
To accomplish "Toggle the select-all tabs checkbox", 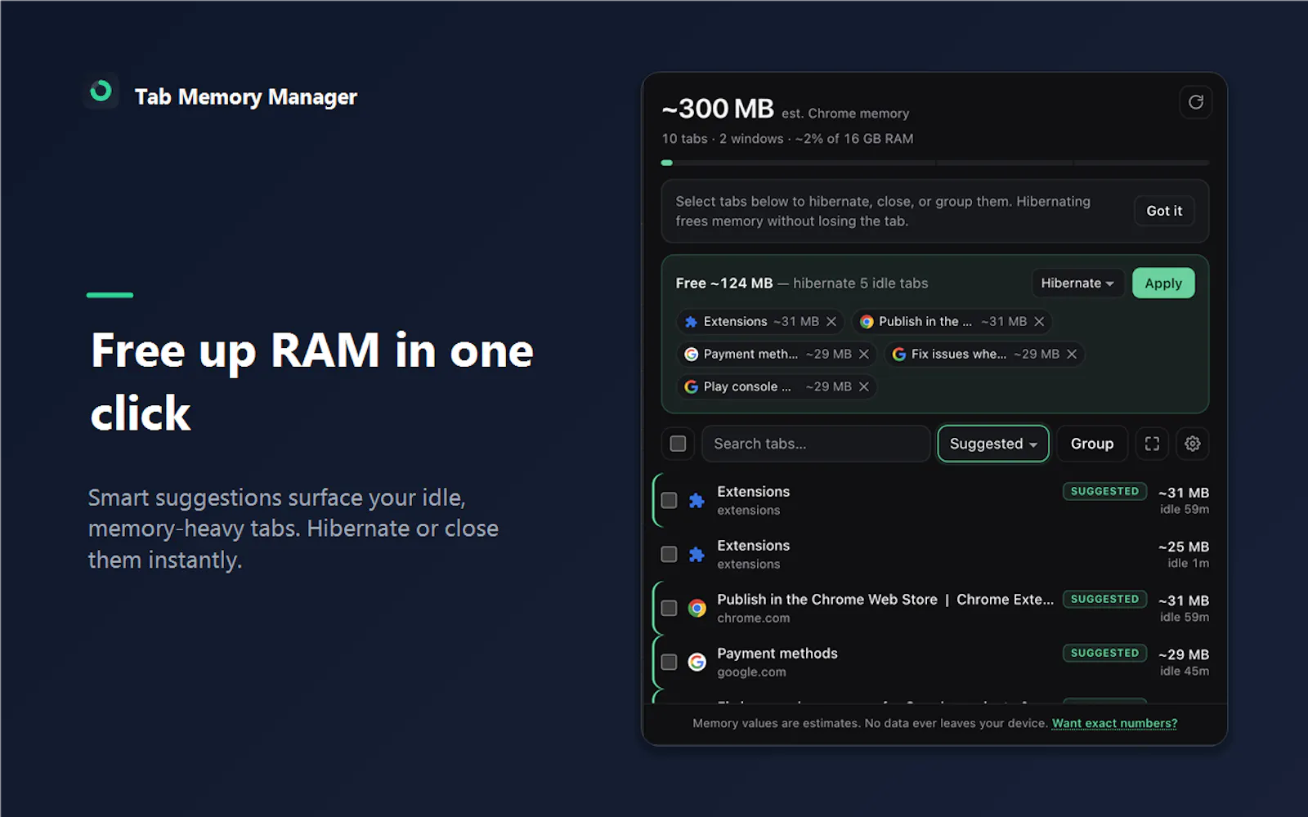I will click(678, 444).
